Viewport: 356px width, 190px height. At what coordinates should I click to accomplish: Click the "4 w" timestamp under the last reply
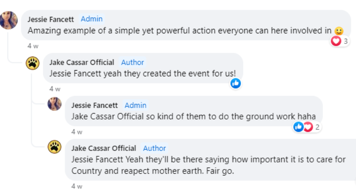coord(76,186)
